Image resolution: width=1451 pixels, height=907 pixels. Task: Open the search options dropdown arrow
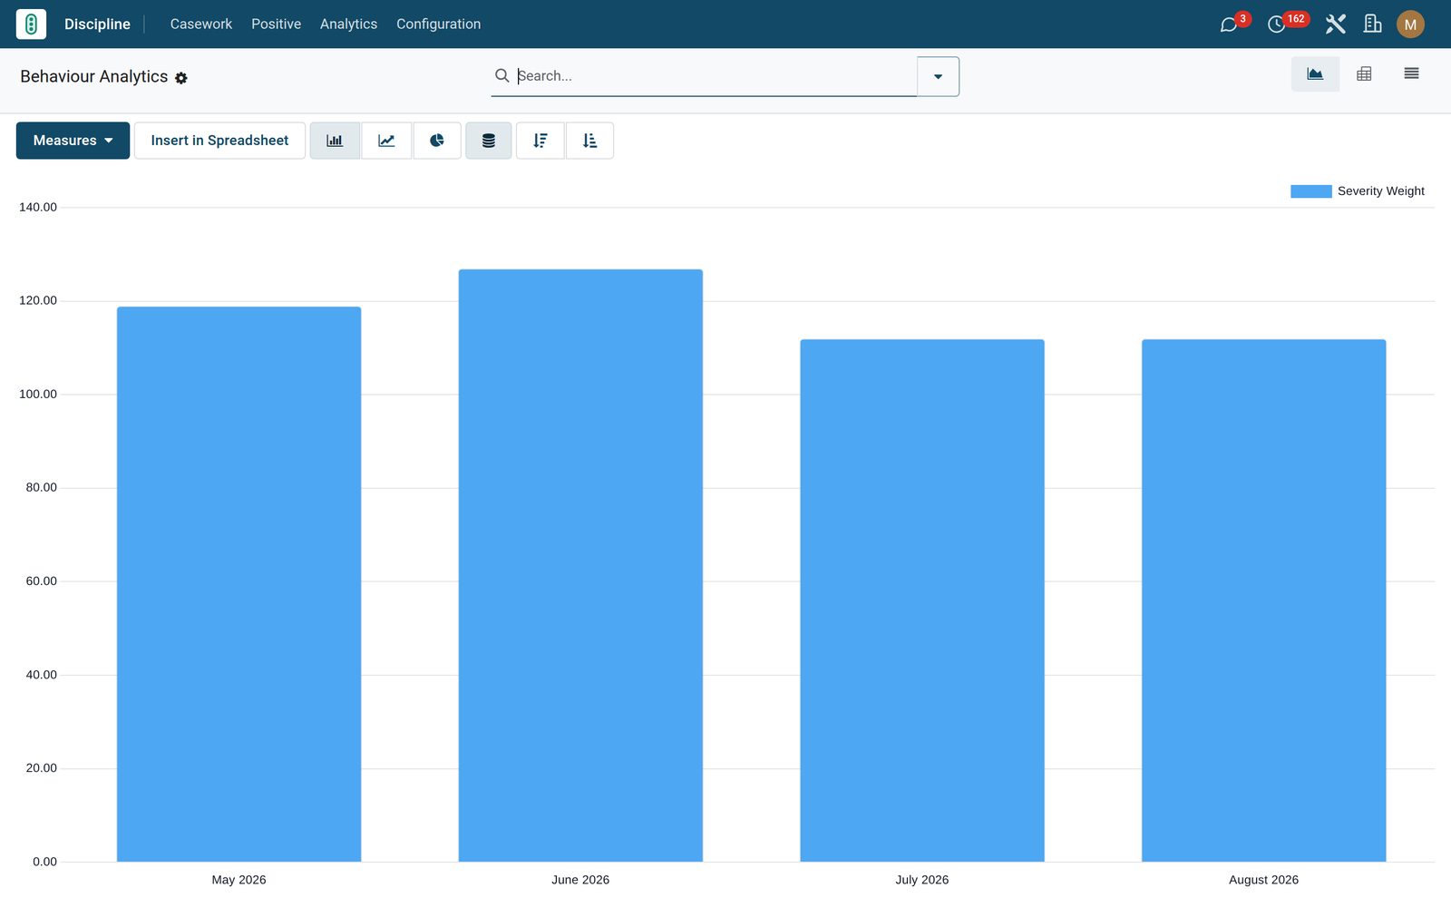[x=938, y=76]
